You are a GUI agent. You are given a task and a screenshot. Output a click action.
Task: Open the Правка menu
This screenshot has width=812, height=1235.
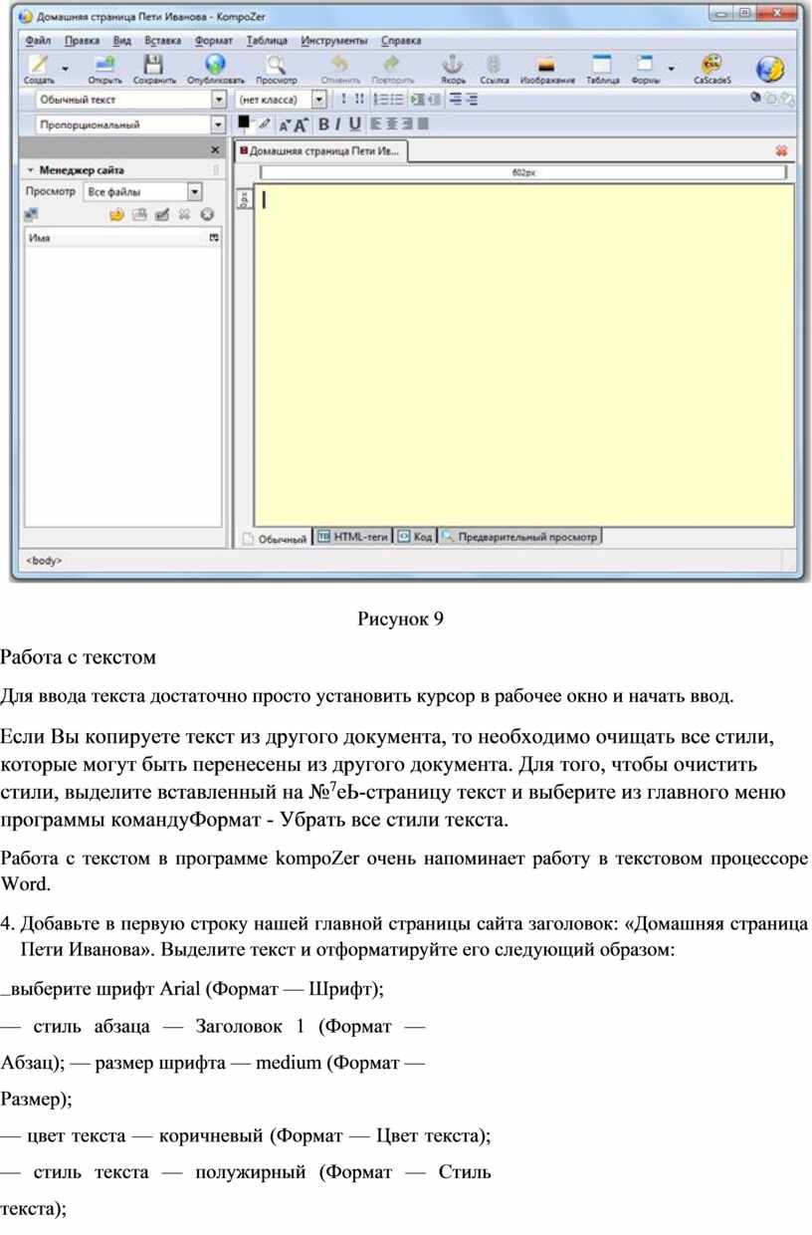[82, 41]
